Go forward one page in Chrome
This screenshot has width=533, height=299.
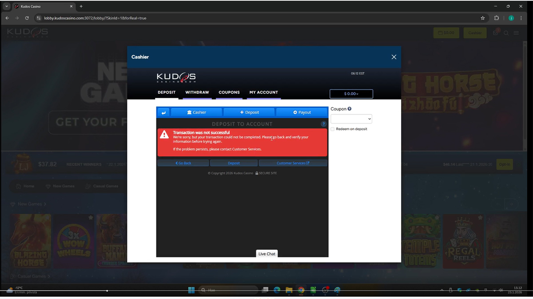coord(17,18)
